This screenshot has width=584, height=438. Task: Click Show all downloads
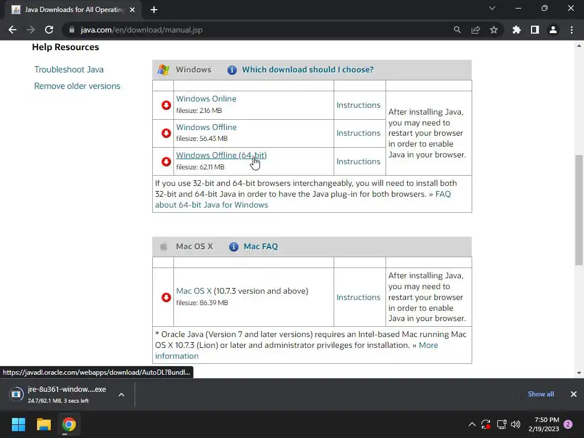541,394
